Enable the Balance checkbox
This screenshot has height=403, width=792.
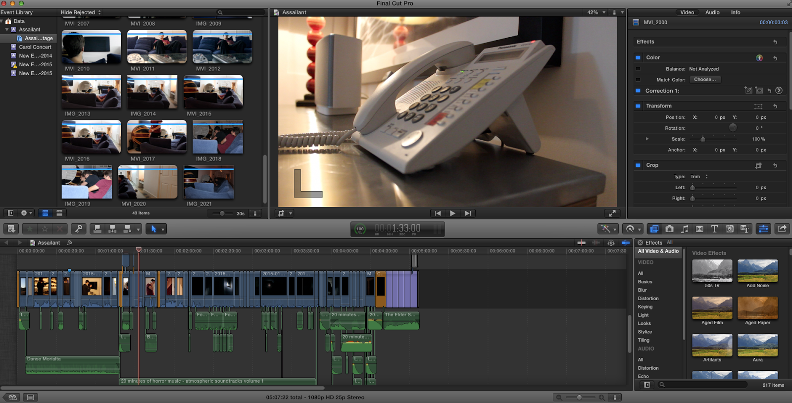pos(638,69)
